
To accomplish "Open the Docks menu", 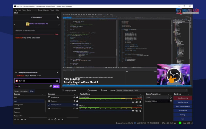I will pyautogui.click(x=29, y=10).
